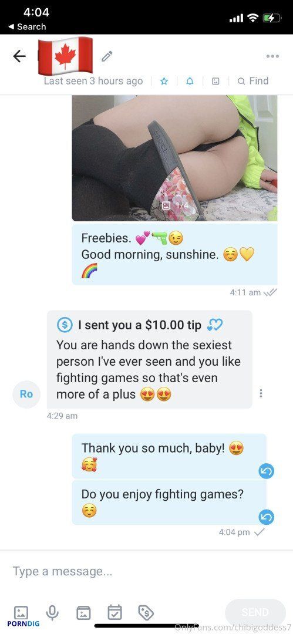Set message price with the tag icon
The width and height of the screenshot is (293, 634).
[146, 612]
